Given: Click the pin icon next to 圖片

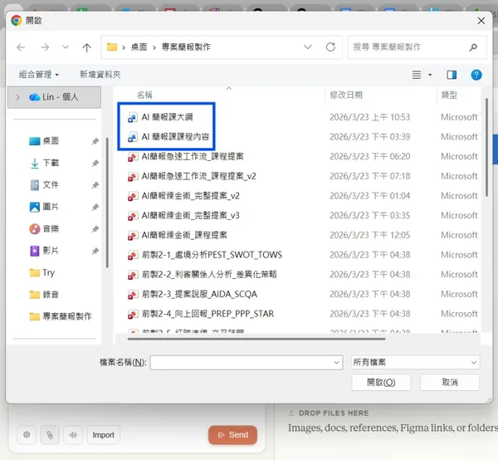Looking at the screenshot, I should point(95,207).
